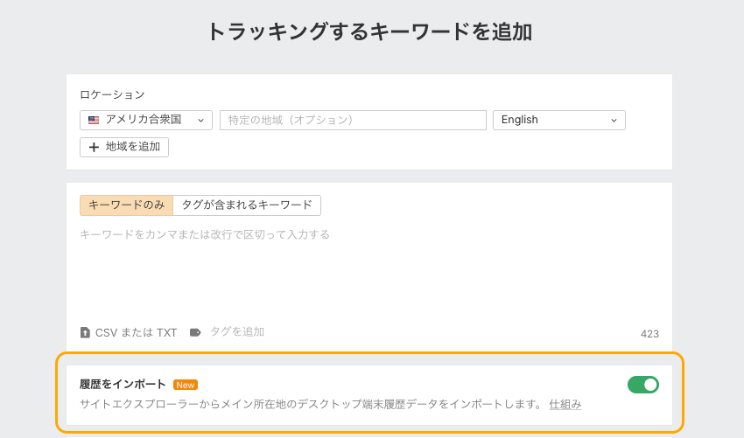Click the chevron arrow in English selector
This screenshot has height=438, width=744.
tap(614, 120)
